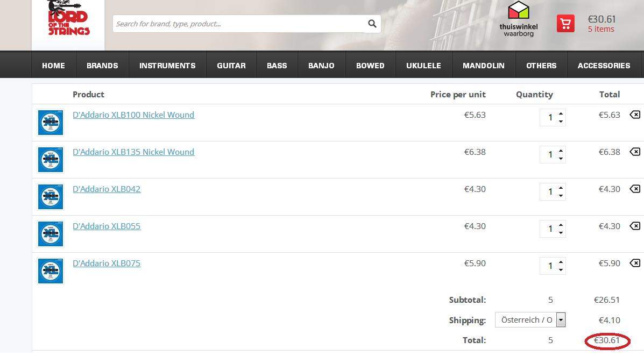Open XLB135 Nickel Wound product thumbnail
This screenshot has height=356, width=644.
[51, 159]
